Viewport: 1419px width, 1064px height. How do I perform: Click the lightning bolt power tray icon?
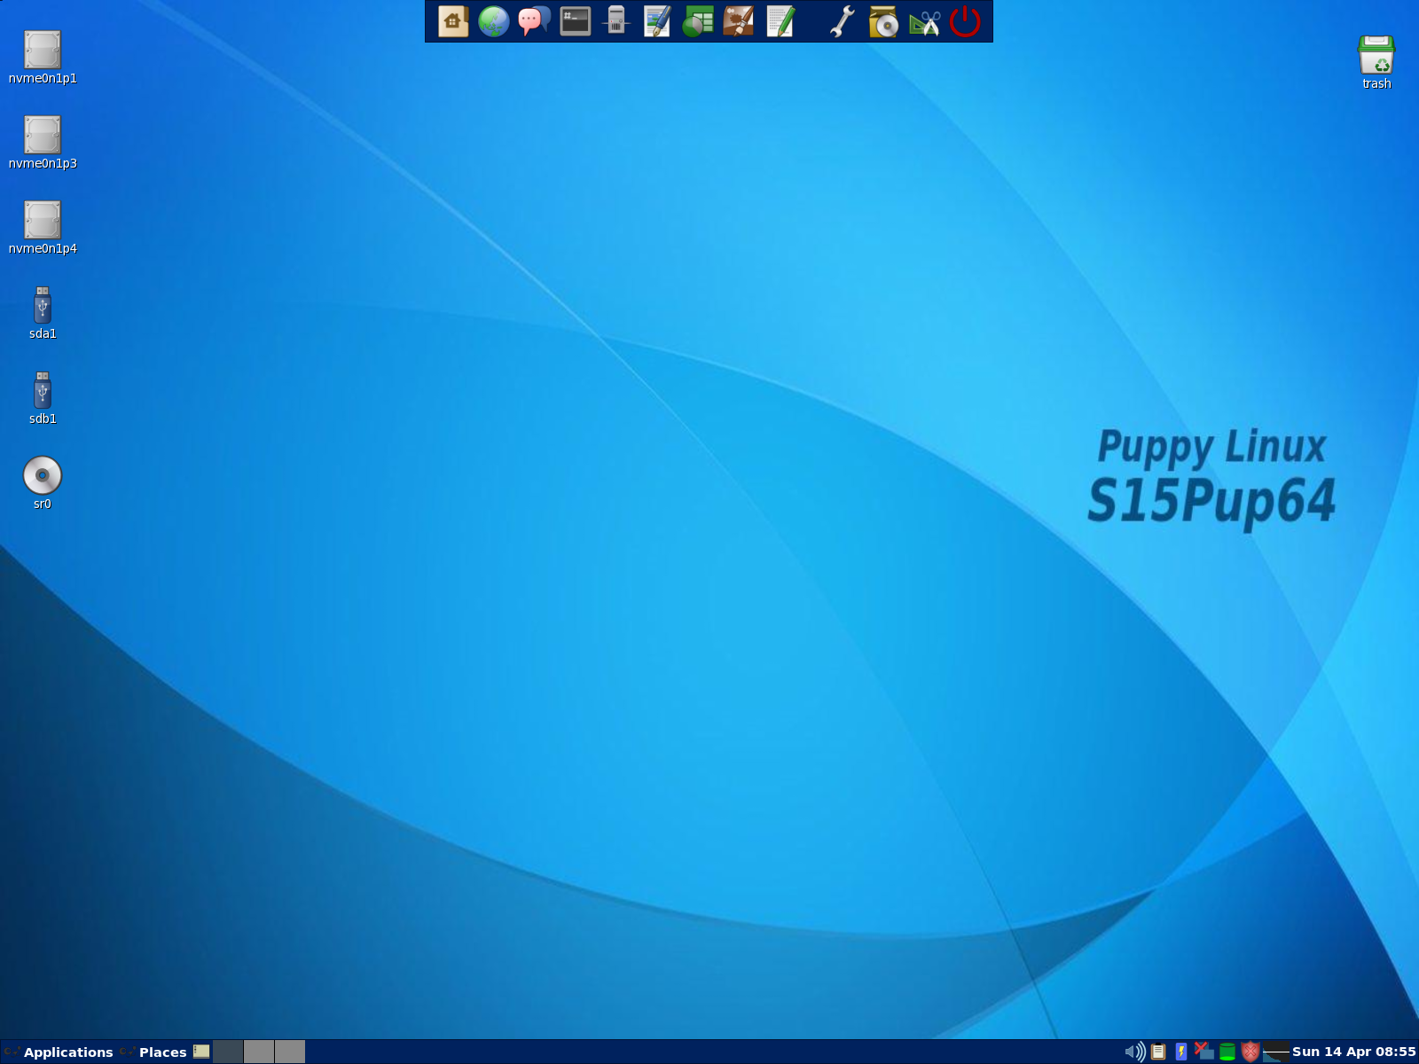[1181, 1052]
